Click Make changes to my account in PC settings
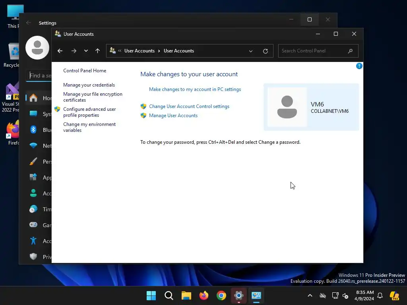The image size is (407, 305). coord(195,89)
